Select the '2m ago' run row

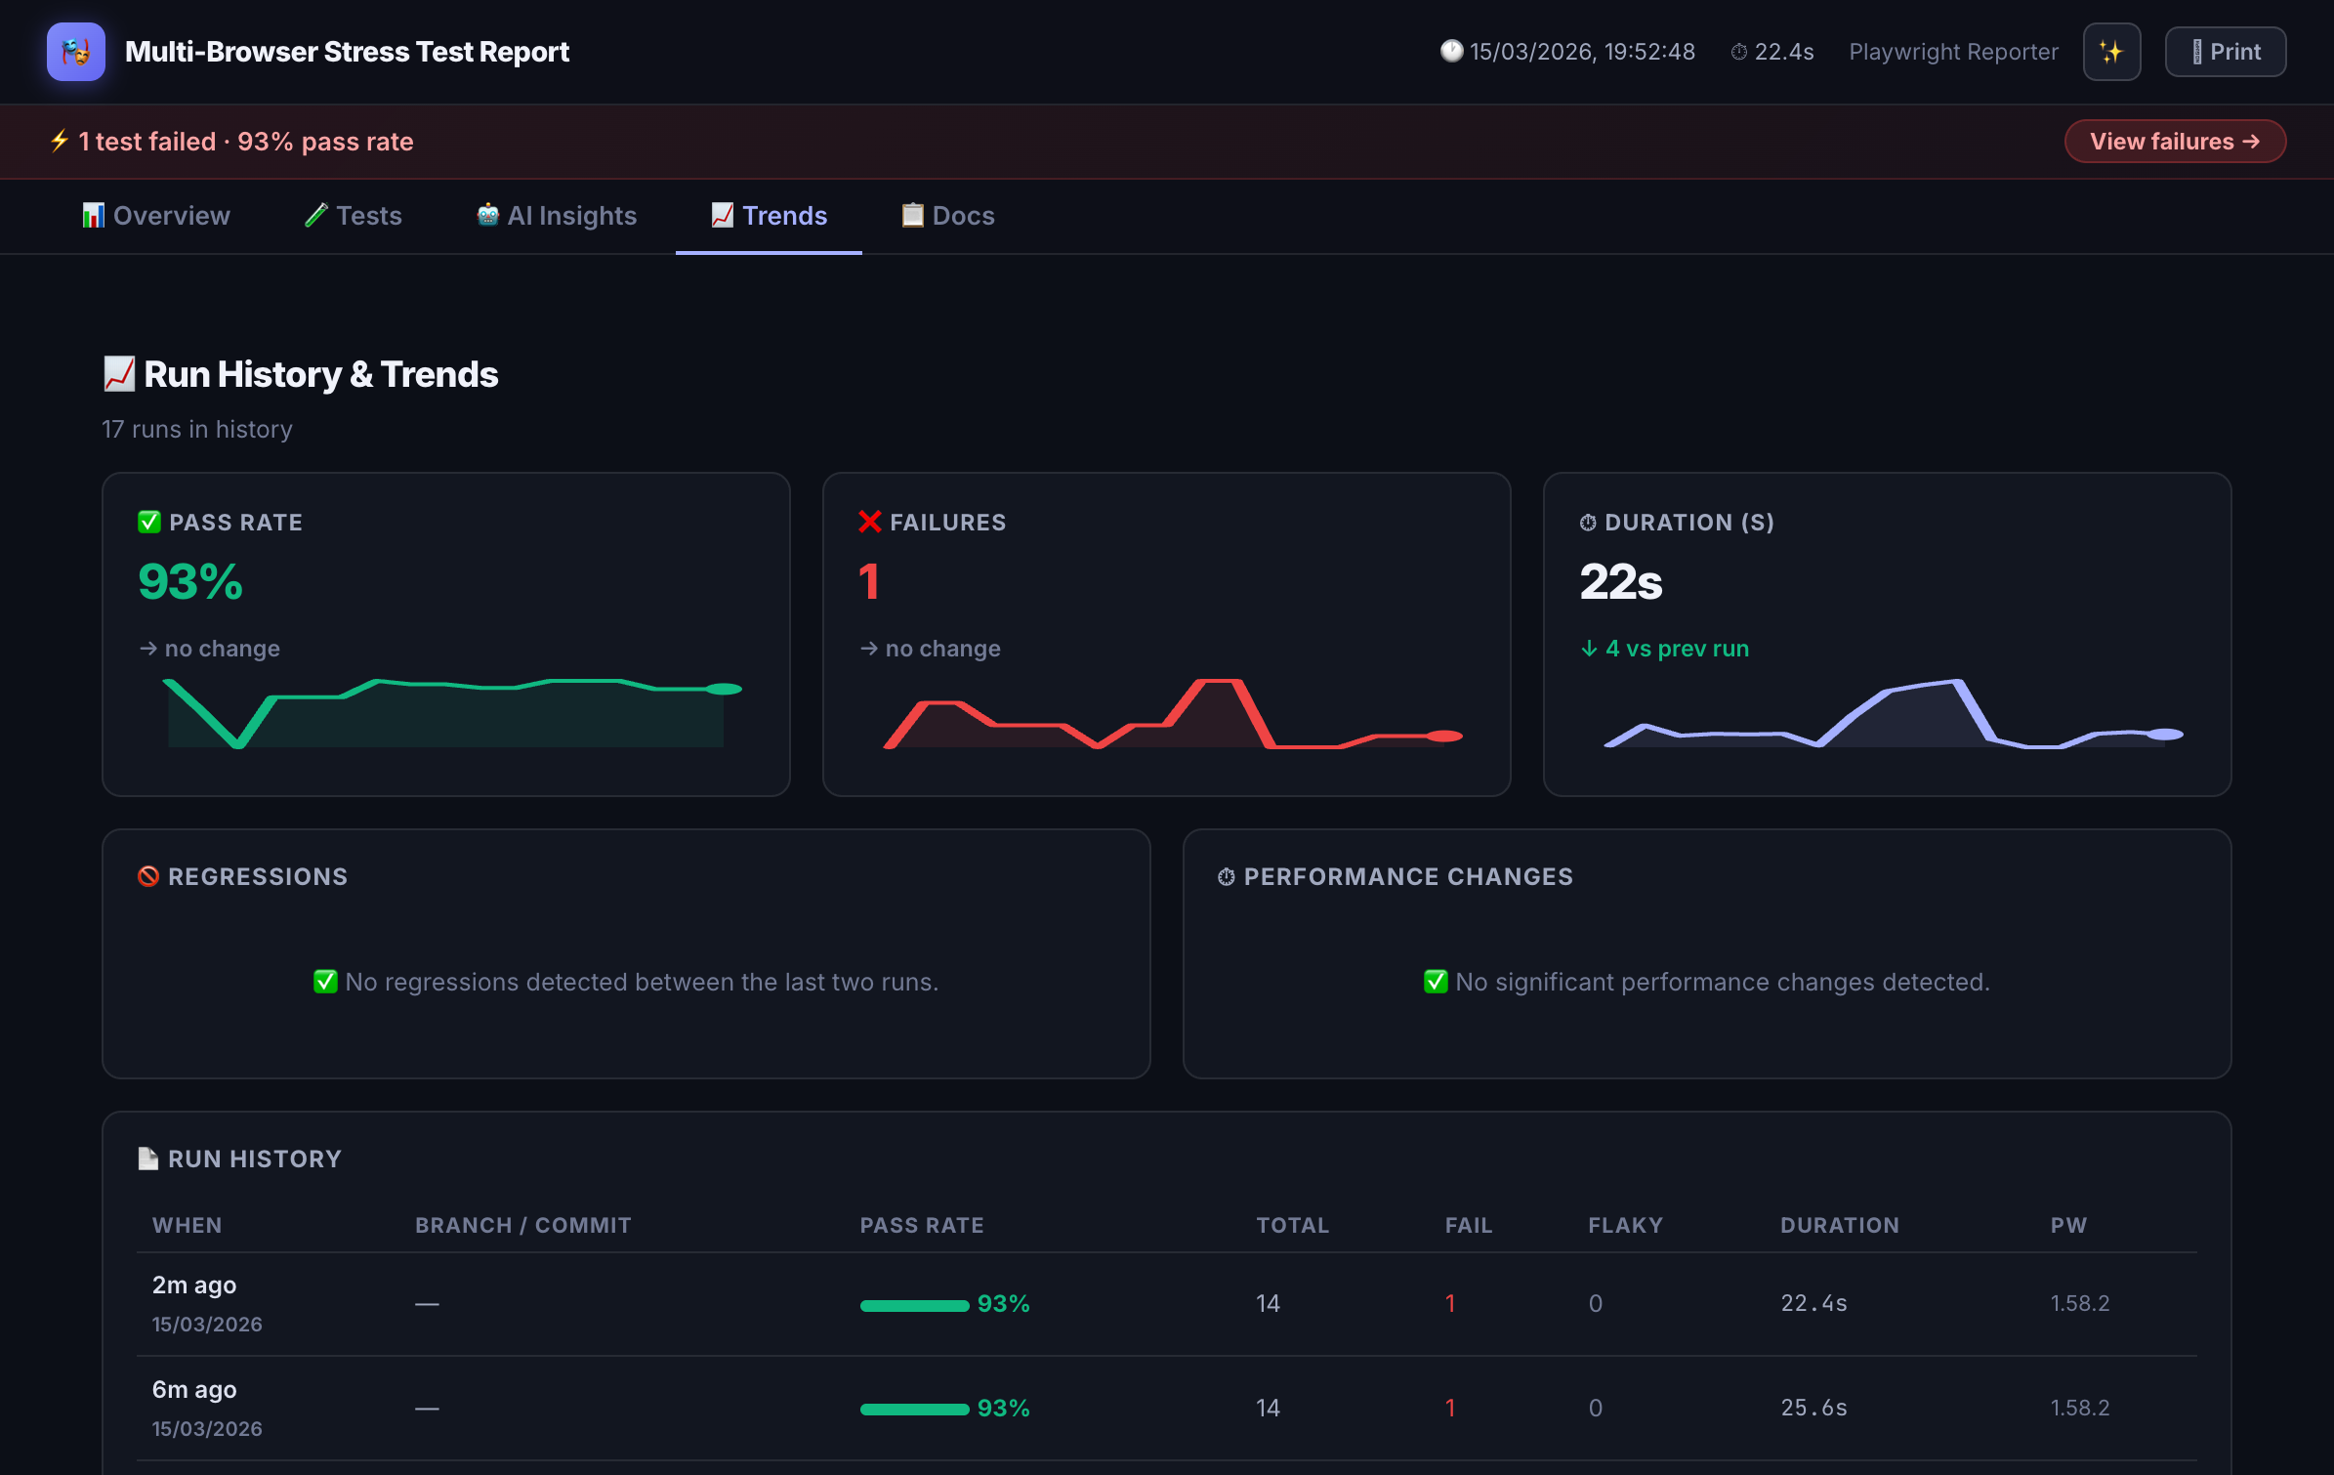[1167, 1304]
